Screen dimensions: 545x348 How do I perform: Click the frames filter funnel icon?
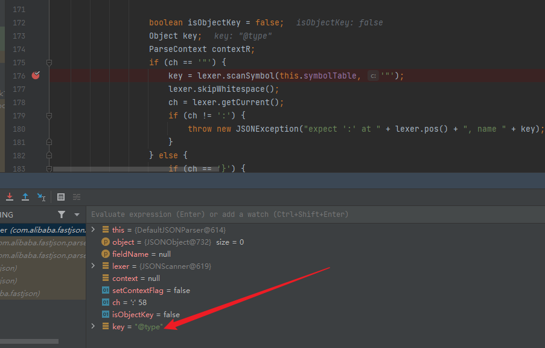(62, 214)
